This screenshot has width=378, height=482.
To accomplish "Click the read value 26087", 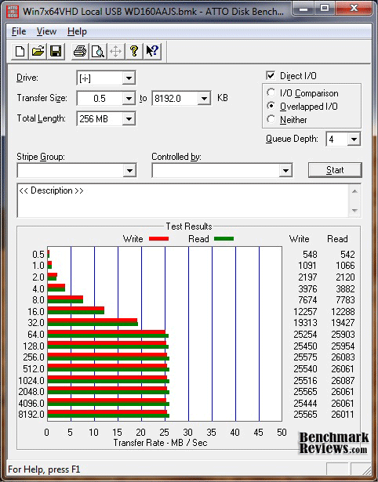I will point(343,381).
